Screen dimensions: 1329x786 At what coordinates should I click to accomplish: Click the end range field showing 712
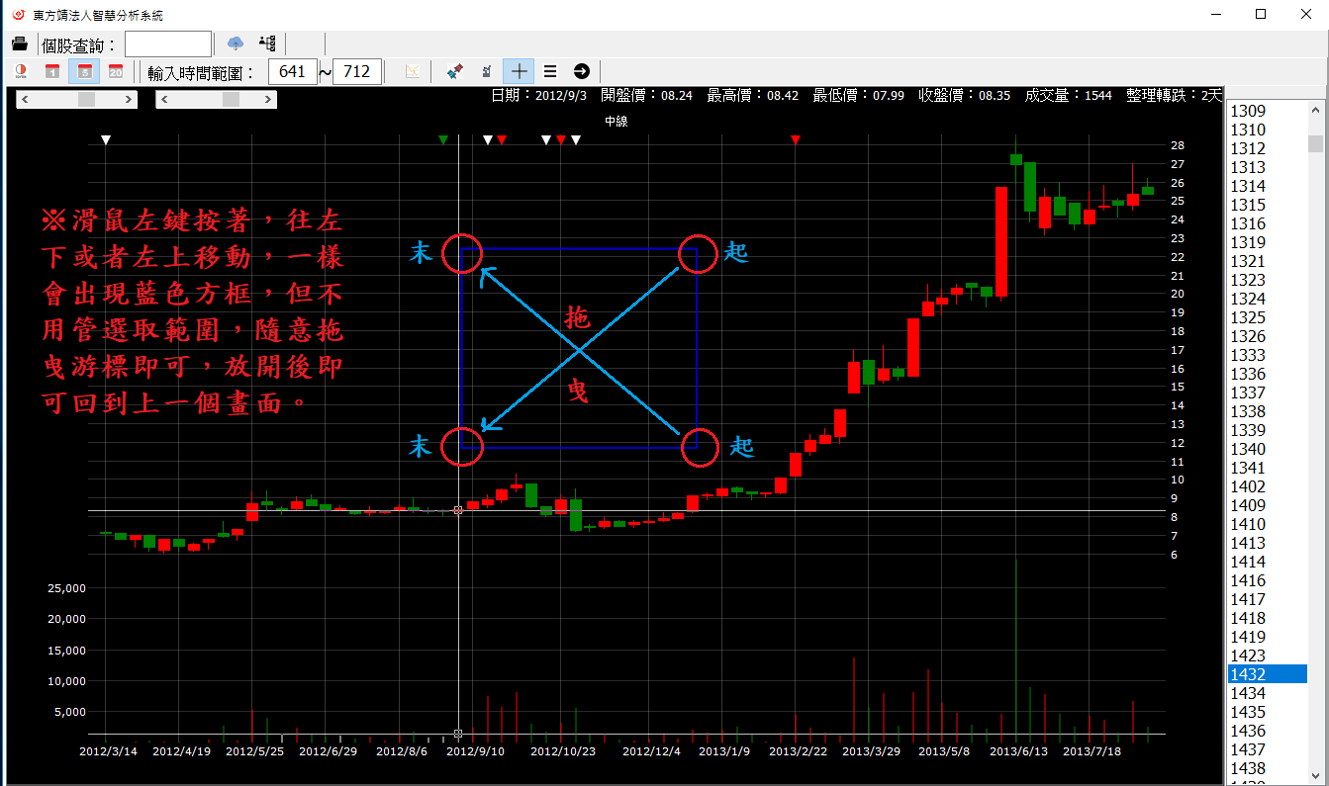click(x=357, y=72)
